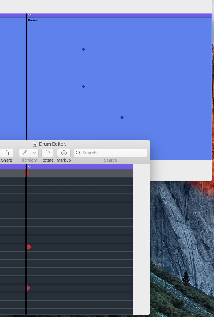Click into the Search text field
The height and width of the screenshot is (317, 214).
[x=111, y=153]
